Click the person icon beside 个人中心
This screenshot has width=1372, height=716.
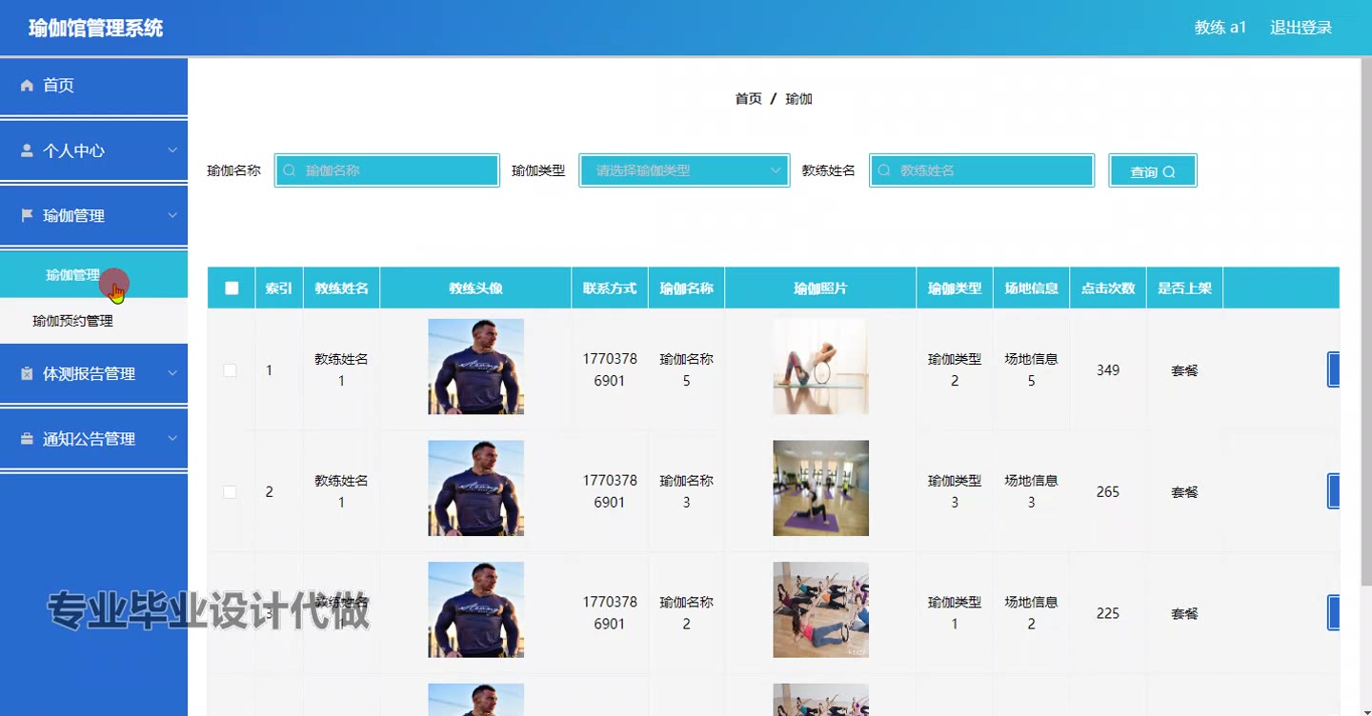[27, 150]
